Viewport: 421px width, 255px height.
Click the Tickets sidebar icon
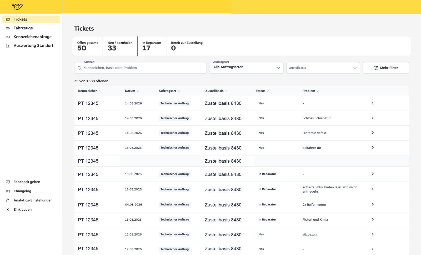pyautogui.click(x=8, y=19)
